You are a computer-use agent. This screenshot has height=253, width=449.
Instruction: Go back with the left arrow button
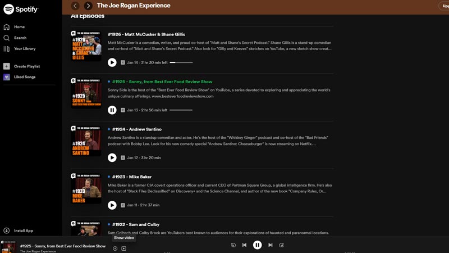75,6
